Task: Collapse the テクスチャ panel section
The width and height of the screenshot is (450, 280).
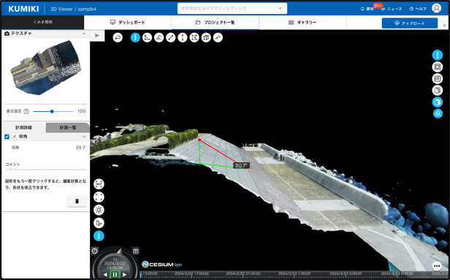Action: tap(84, 34)
